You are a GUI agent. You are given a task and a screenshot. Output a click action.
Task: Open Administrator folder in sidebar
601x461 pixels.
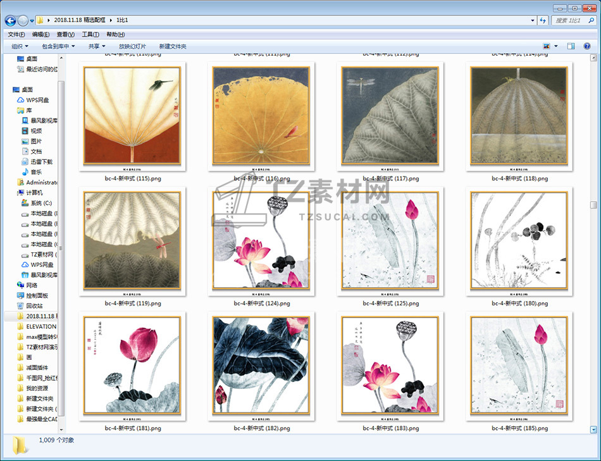(x=37, y=182)
